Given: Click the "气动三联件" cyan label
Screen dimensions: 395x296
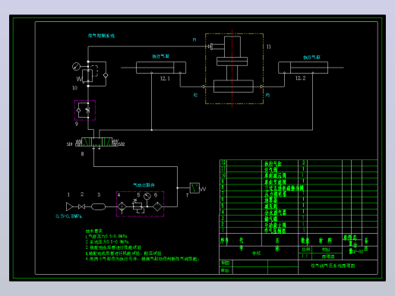Looking at the screenshot, I should 144,185.
